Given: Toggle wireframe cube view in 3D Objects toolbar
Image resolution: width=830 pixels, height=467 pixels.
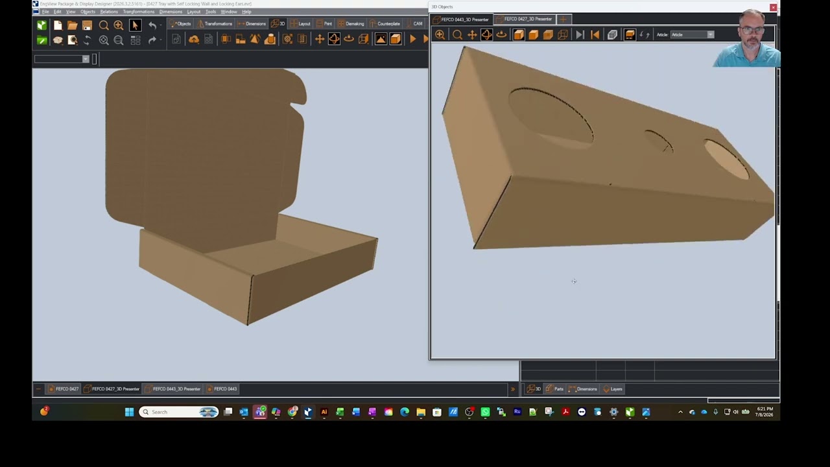Looking at the screenshot, I should 562,35.
